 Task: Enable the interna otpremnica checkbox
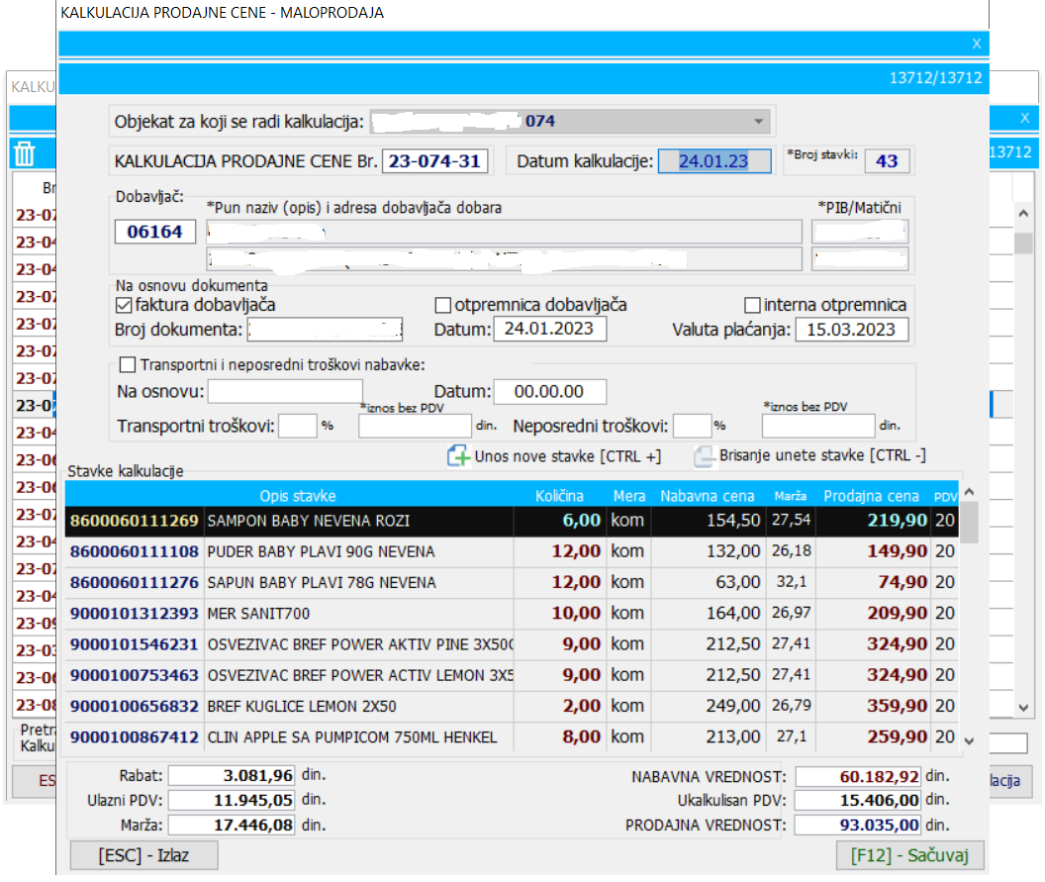tap(752, 305)
